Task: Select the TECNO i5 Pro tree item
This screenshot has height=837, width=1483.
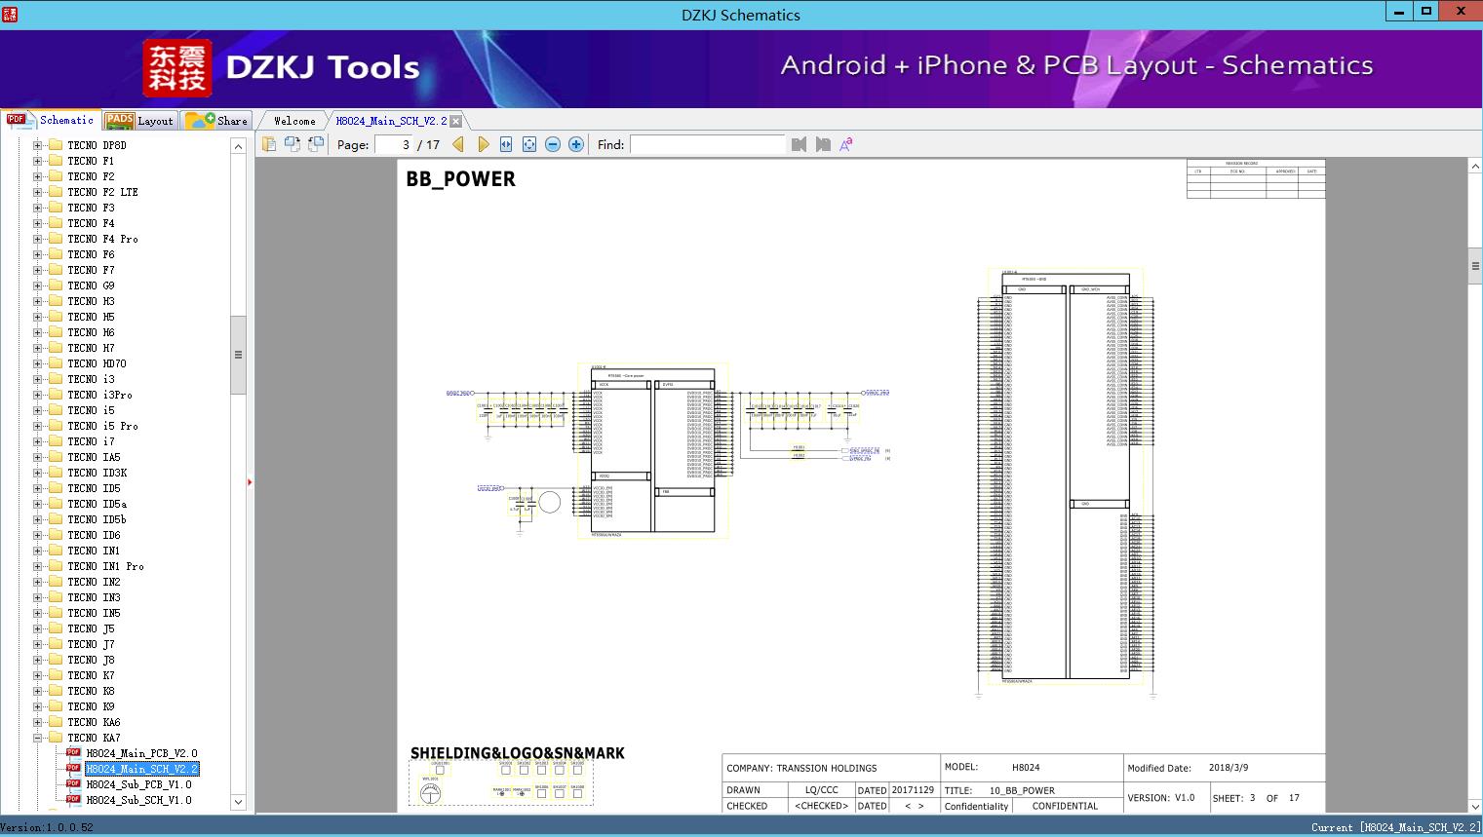Action: coord(102,426)
